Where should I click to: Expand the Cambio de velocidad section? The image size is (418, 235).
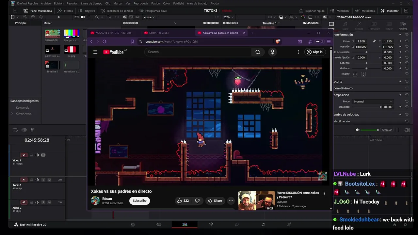pyautogui.click(x=346, y=115)
